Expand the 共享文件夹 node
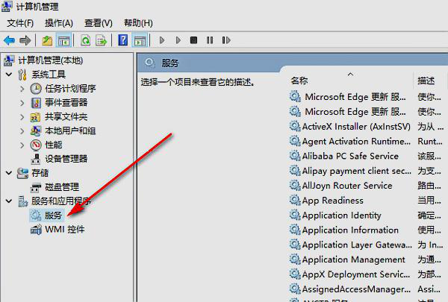Screen dimensions: 448x302 22,117
